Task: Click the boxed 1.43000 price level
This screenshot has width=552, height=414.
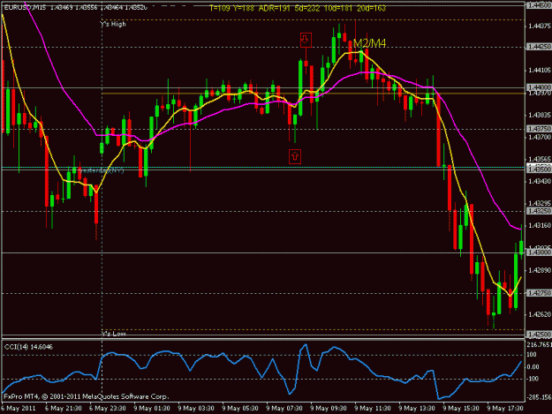Action: tap(539, 252)
